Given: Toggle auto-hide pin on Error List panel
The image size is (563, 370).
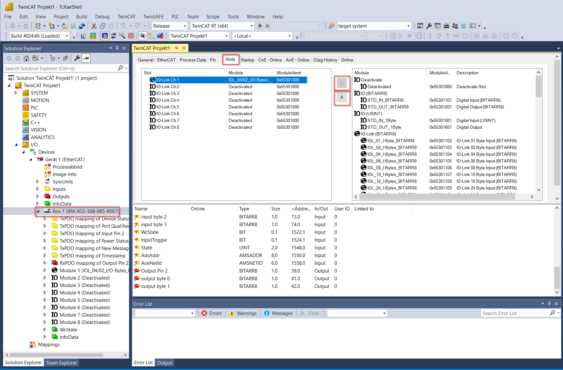Looking at the screenshot, I should tap(549, 304).
